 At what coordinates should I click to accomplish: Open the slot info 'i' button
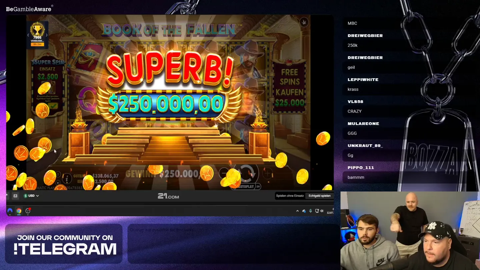pyautogui.click(x=67, y=179)
